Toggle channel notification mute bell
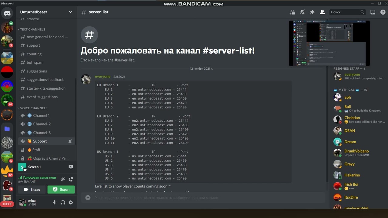This screenshot has width=388, height=218. 302,12
